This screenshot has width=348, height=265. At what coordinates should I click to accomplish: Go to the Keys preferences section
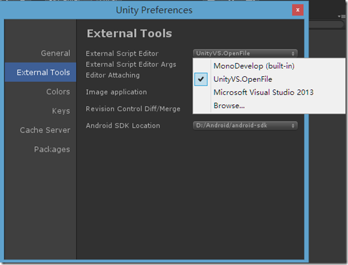pyautogui.click(x=61, y=111)
